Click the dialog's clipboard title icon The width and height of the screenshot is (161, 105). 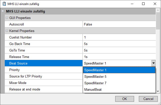click(4, 4)
